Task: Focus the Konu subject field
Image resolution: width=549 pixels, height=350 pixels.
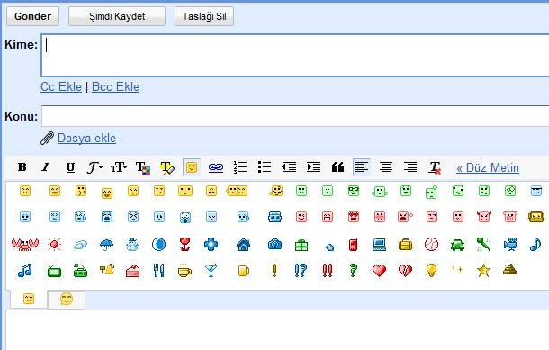Action: click(x=295, y=116)
